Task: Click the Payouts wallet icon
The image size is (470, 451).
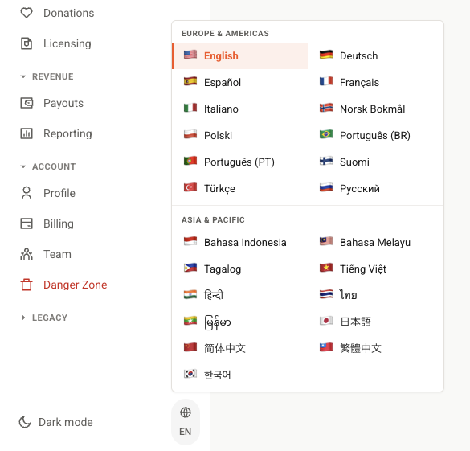Action: coord(27,103)
